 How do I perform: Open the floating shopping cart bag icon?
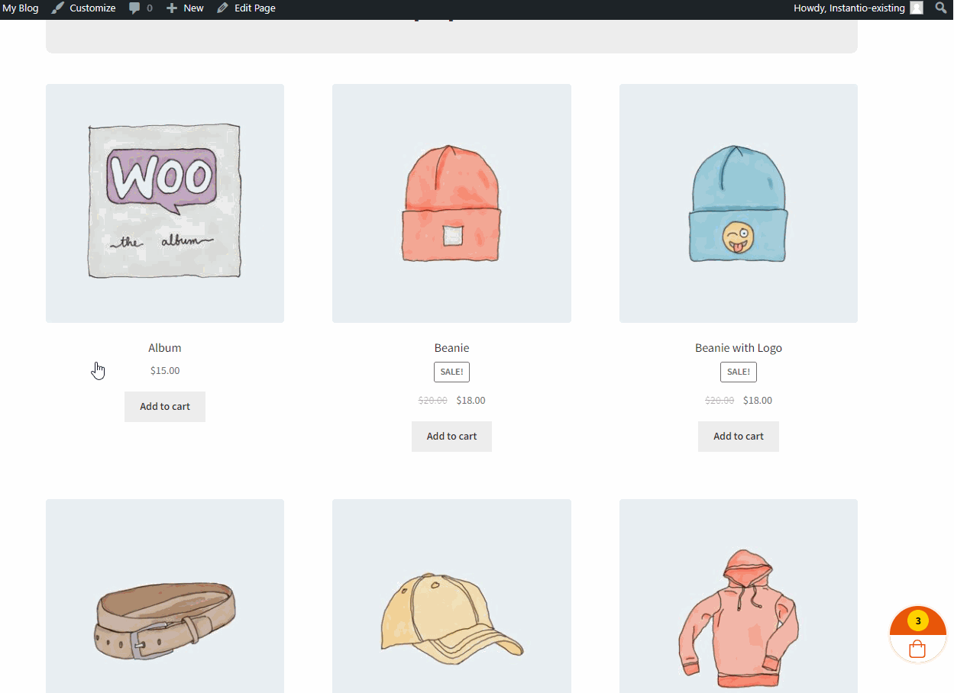[x=917, y=649]
